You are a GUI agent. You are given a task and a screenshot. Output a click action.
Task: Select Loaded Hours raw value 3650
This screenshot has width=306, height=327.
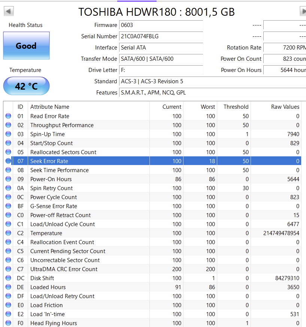(x=293, y=287)
